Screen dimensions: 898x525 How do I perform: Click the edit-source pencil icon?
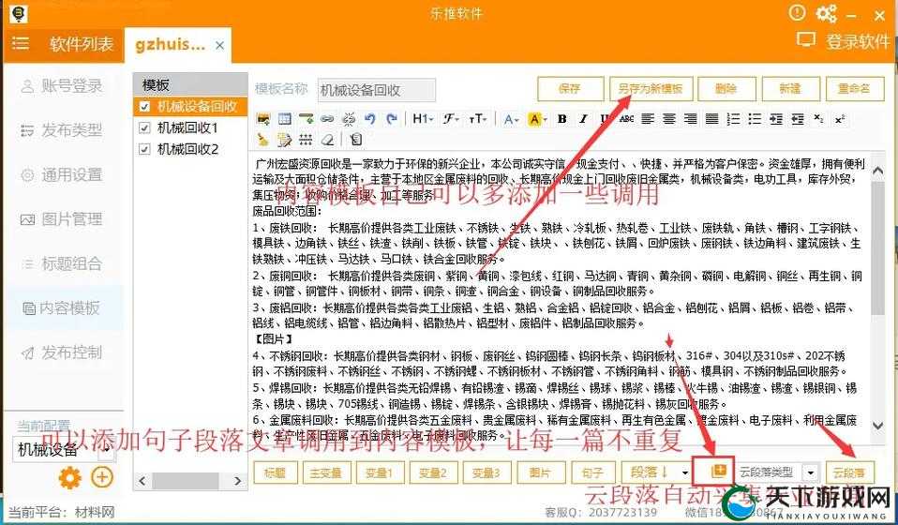pyautogui.click(x=285, y=139)
